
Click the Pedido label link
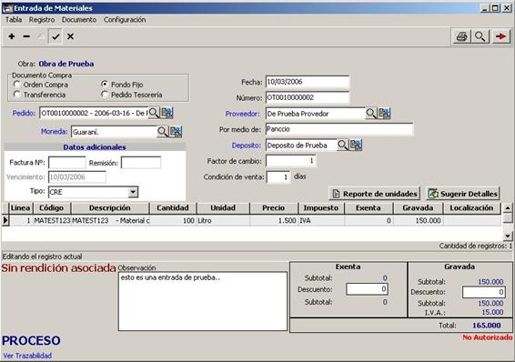tap(24, 113)
